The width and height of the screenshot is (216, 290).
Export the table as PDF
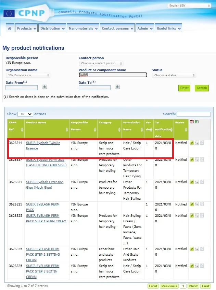pyautogui.click(x=192, y=122)
